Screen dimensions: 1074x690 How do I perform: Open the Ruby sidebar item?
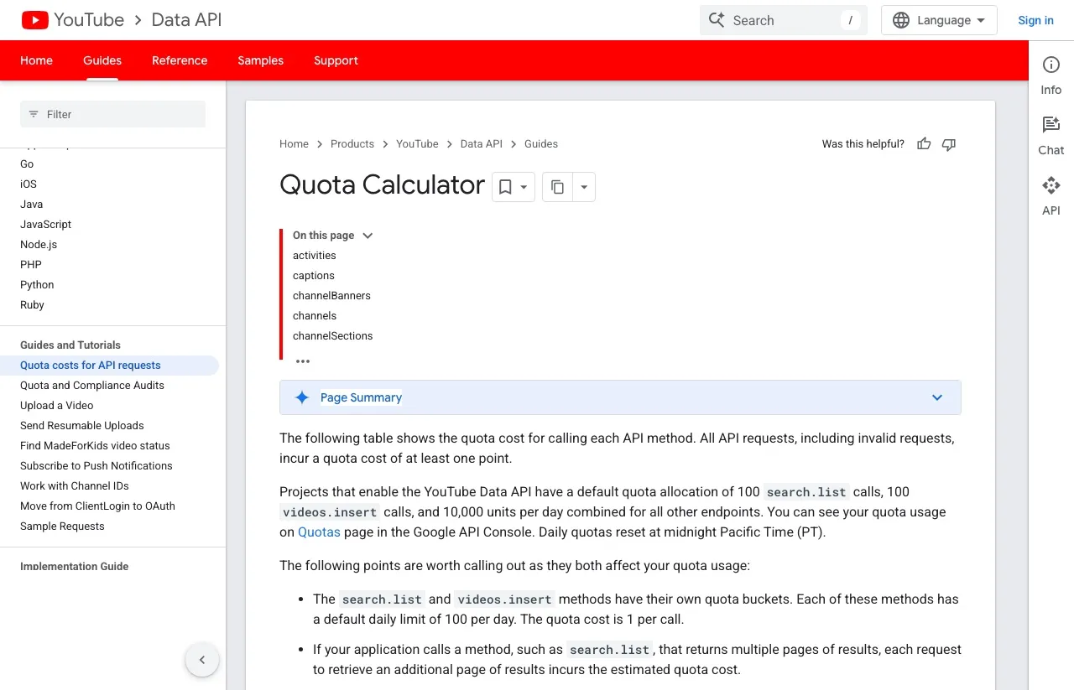[x=32, y=305]
